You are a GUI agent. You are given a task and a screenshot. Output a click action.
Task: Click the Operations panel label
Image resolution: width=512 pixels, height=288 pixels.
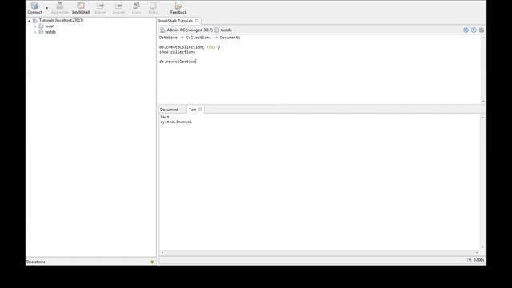35,262
